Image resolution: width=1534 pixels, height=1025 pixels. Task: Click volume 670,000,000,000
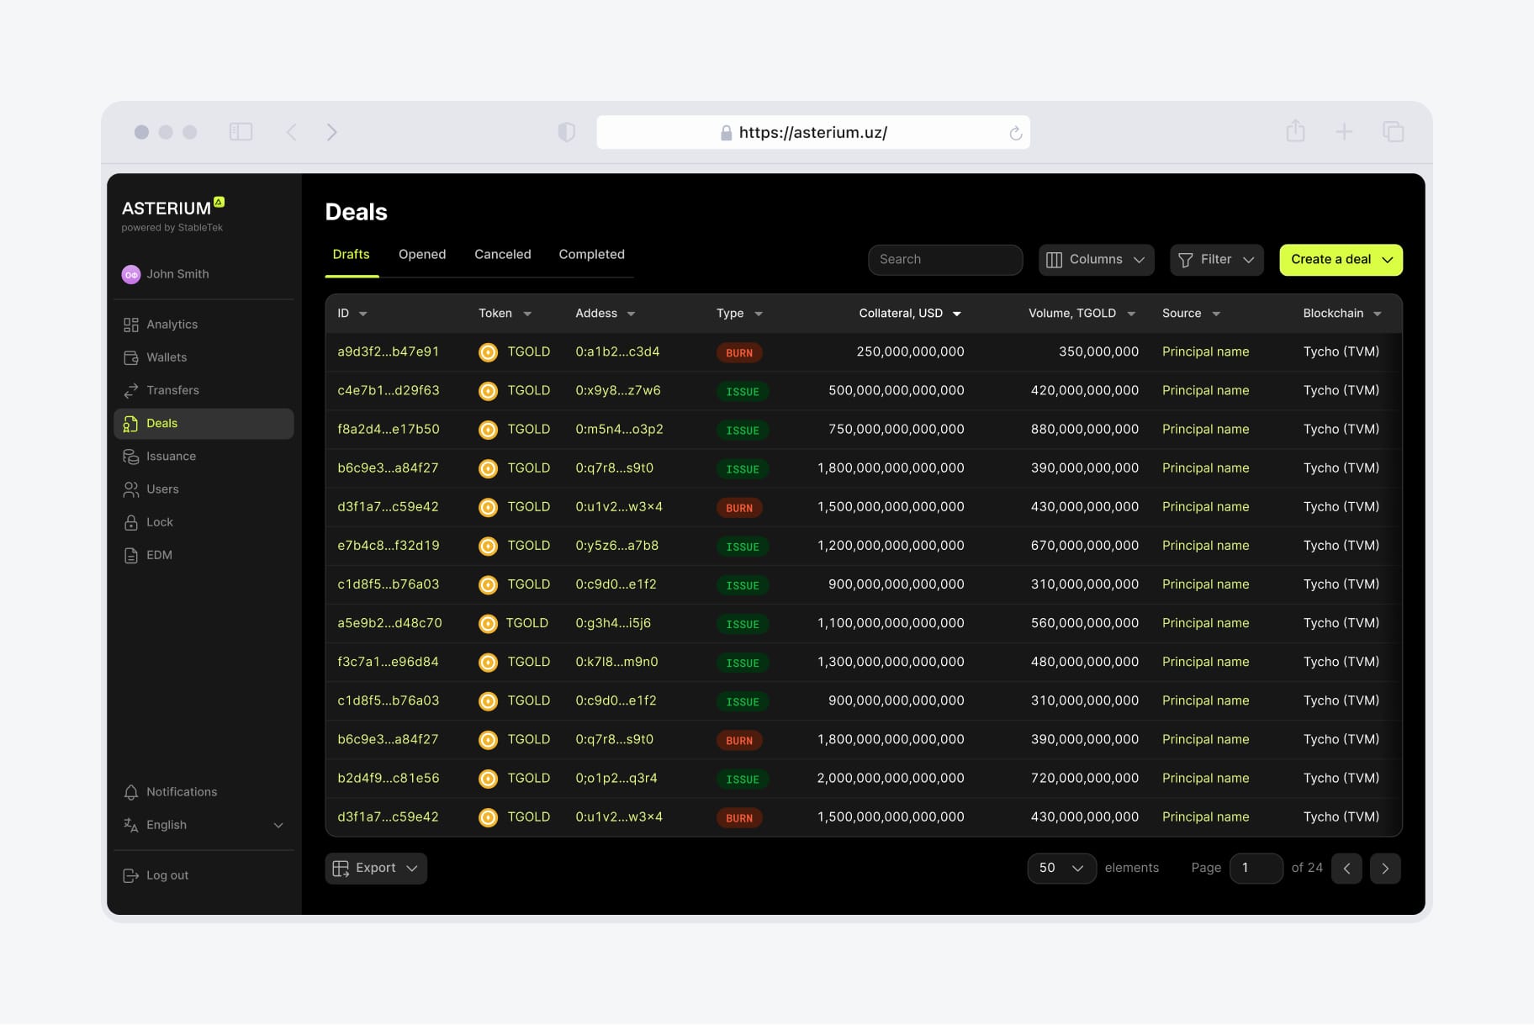click(1085, 546)
